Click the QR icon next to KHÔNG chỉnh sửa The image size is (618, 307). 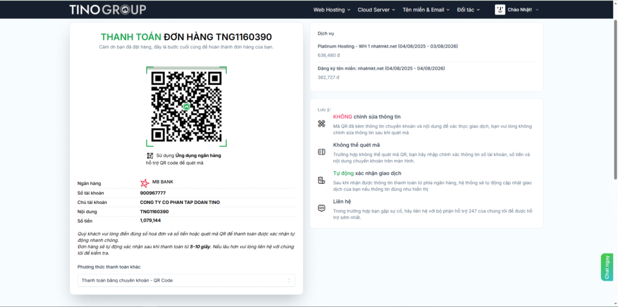[322, 123]
